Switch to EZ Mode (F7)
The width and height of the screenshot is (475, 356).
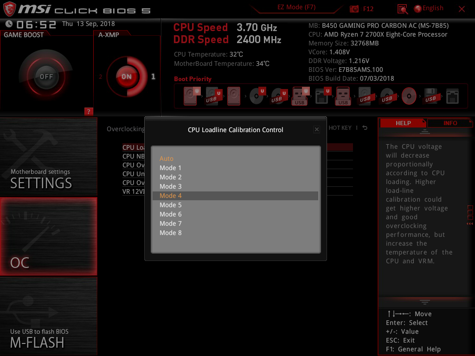[x=296, y=7]
